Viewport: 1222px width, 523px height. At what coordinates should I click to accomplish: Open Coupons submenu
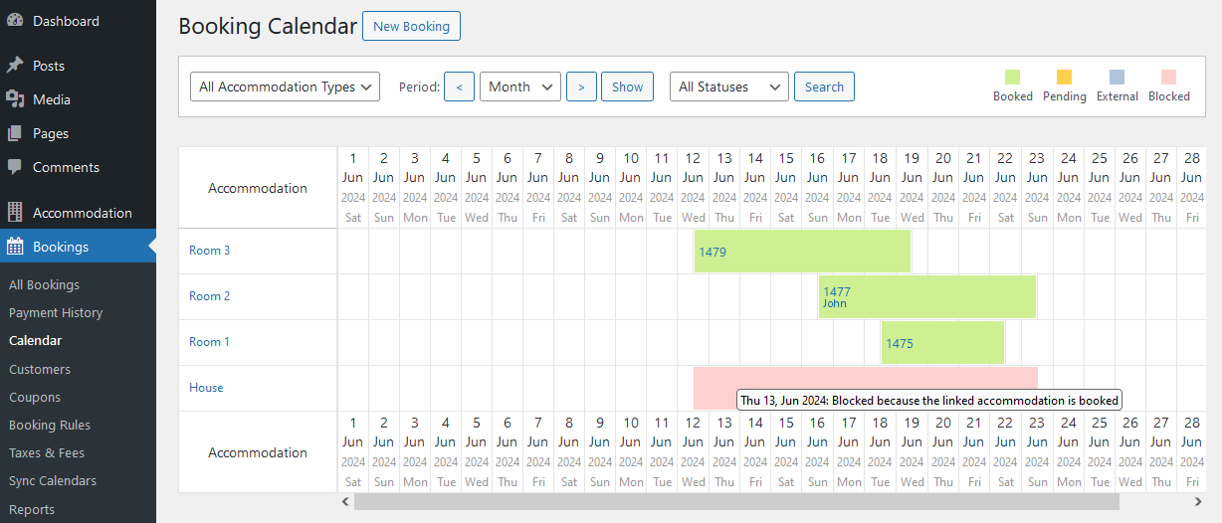[35, 397]
